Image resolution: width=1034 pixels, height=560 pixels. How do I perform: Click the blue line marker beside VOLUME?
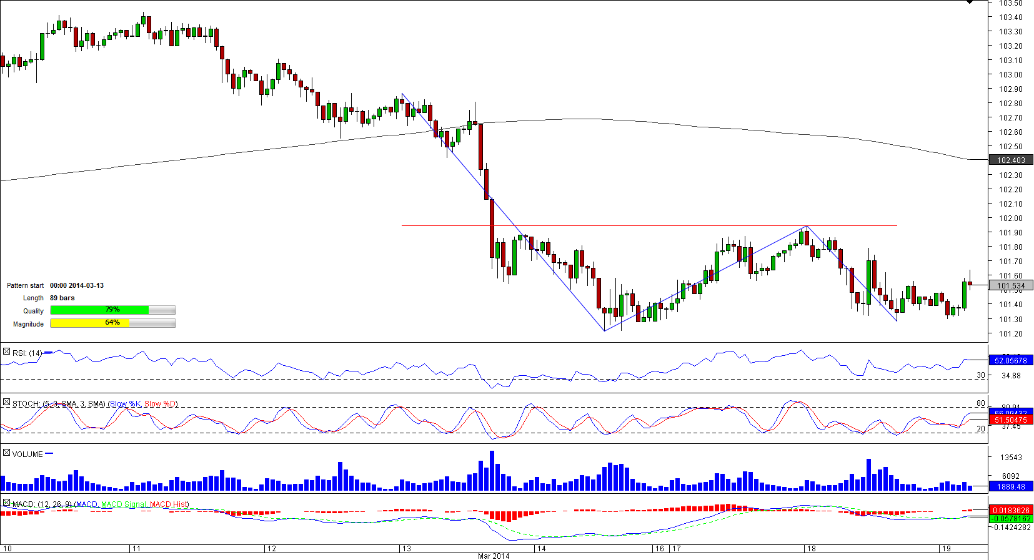tap(49, 454)
